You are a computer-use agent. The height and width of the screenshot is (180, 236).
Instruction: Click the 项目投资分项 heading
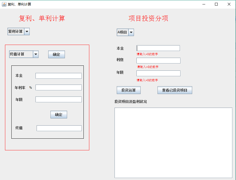(148, 19)
